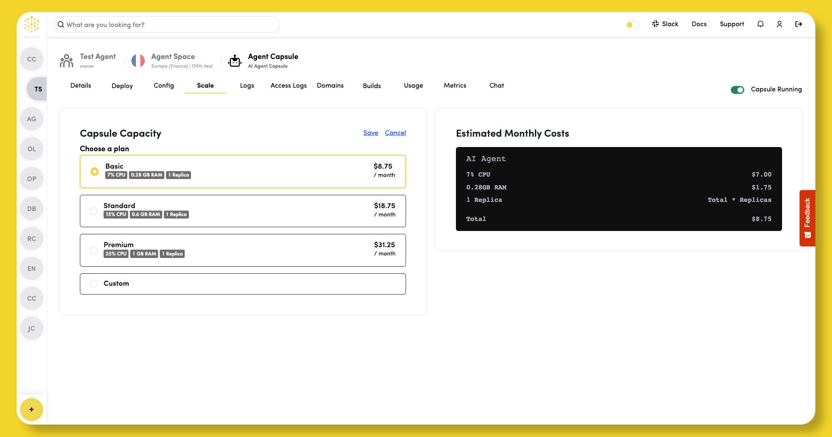Select the Premium plan radio button

click(x=94, y=250)
